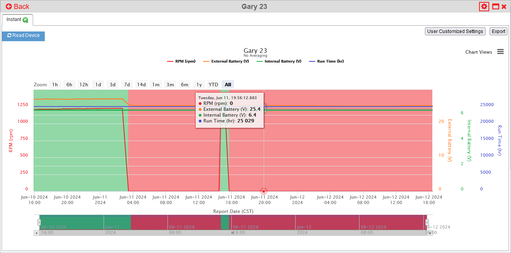Toggle the Run Time (hr) legend item

(x=326, y=61)
